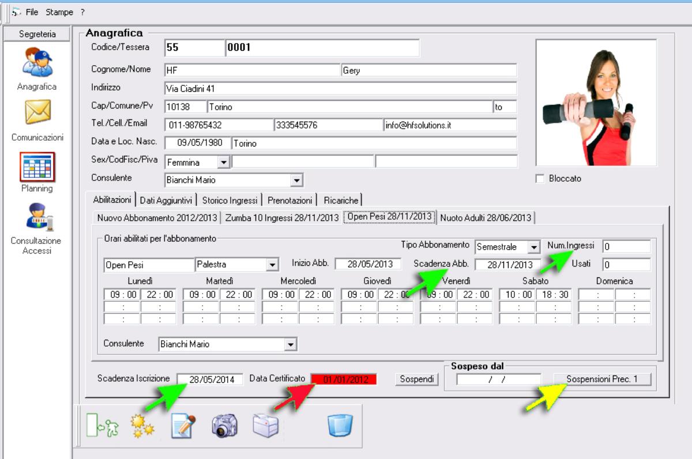692x459 pixels.
Task: Open the Comunicazioni envelope icon
Action: pos(37,112)
